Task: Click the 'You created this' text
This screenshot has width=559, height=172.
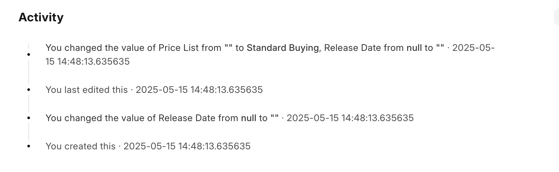Action: (x=80, y=146)
